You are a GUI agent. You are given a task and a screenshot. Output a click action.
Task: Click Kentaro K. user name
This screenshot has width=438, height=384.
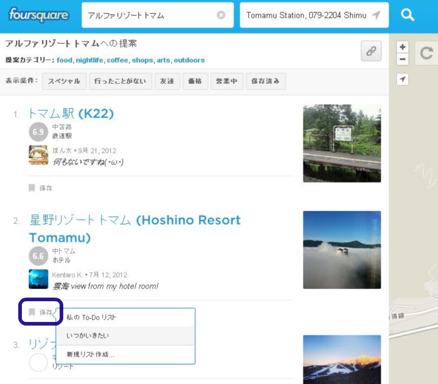pos(68,275)
